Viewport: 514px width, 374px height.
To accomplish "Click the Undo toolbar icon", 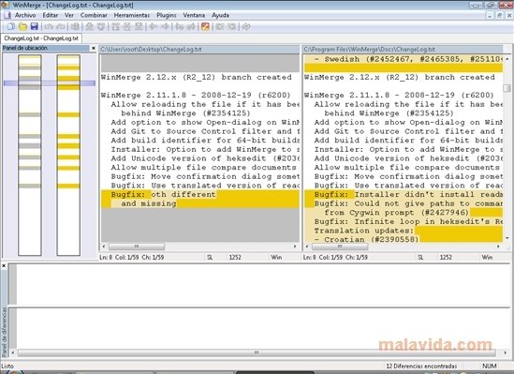I will click(49, 26).
